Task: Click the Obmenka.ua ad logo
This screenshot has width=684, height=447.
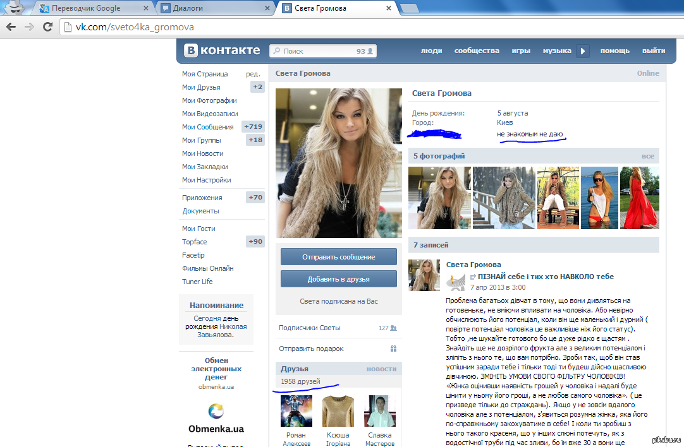Action: (216, 418)
